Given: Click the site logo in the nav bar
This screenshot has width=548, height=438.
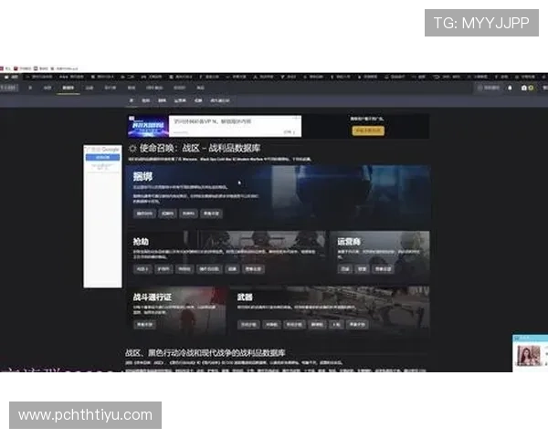Looking at the screenshot, I should 7,88.
